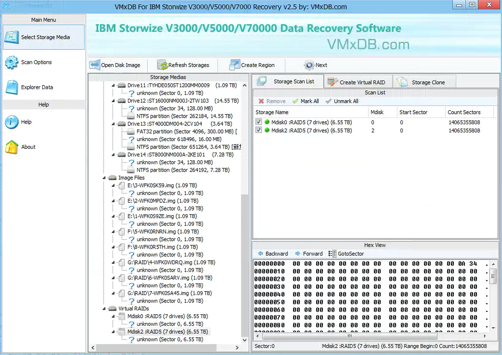Select F:\5-WFK0RNRN.img in the tree

coord(163,231)
